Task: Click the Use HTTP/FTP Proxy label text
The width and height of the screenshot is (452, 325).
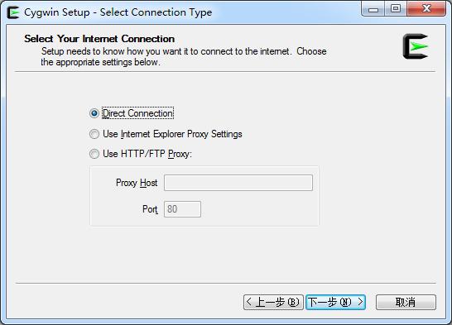Action: pos(147,154)
